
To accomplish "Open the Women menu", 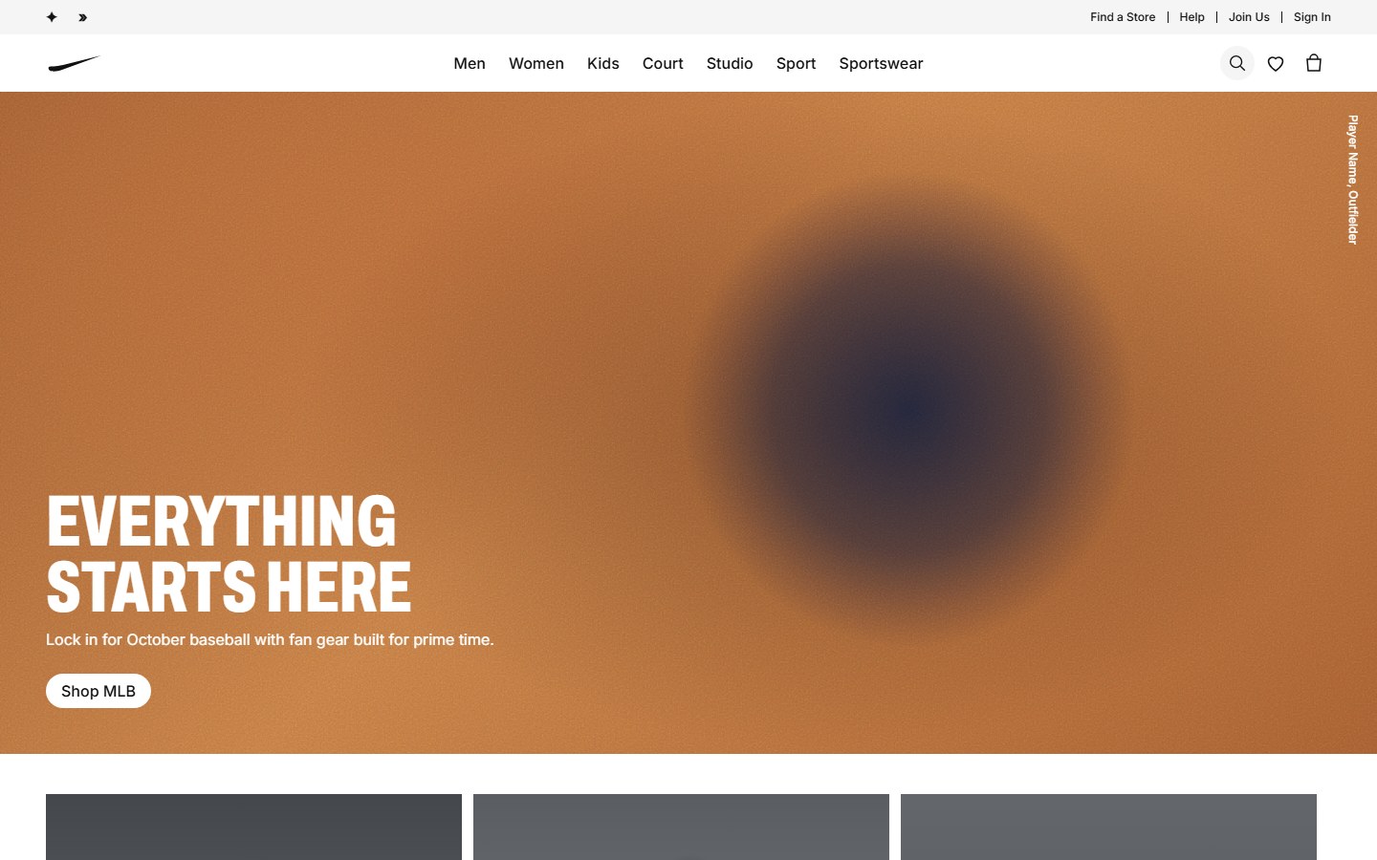I will click(x=536, y=63).
